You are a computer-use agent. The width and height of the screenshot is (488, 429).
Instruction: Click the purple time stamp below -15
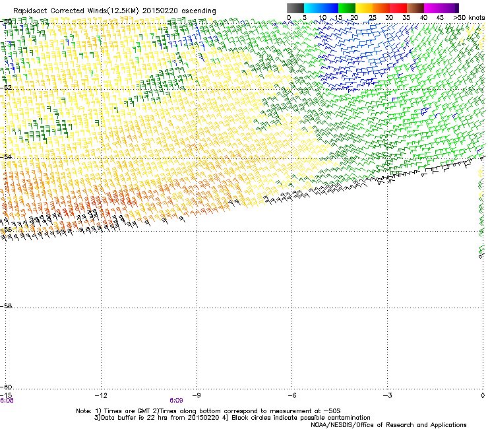(x=7, y=401)
